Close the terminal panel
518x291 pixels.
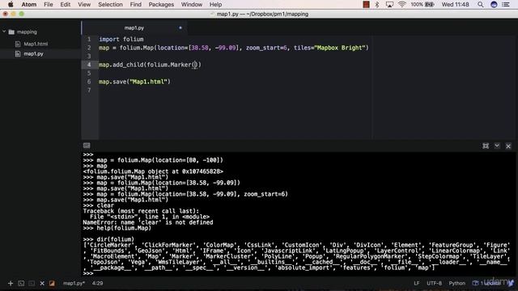(x=508, y=145)
